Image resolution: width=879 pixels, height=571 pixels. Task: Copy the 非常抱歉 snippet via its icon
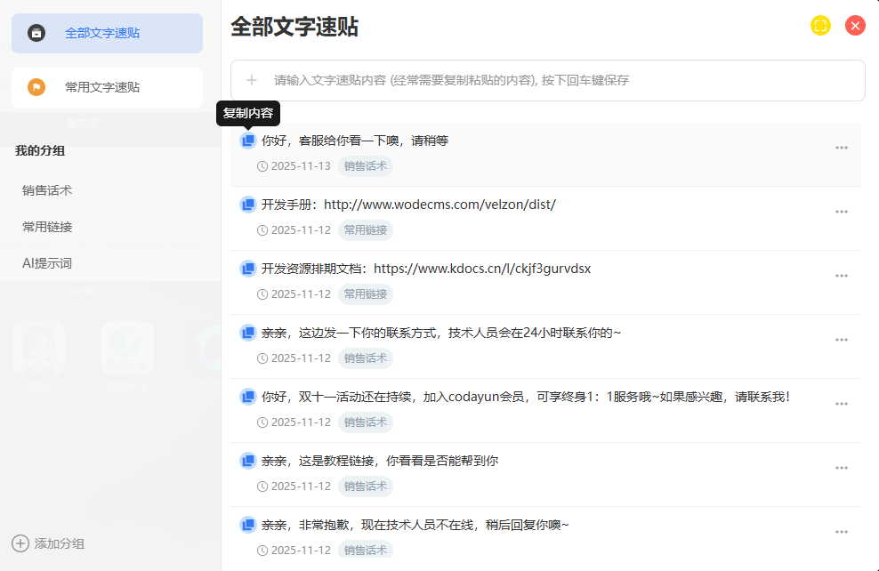tap(248, 525)
